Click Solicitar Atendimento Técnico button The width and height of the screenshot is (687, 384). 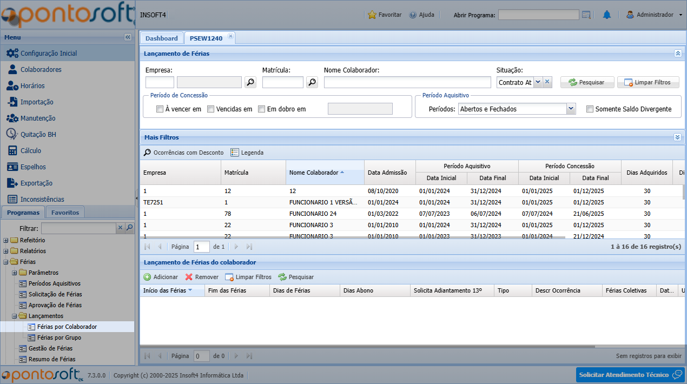630,375
